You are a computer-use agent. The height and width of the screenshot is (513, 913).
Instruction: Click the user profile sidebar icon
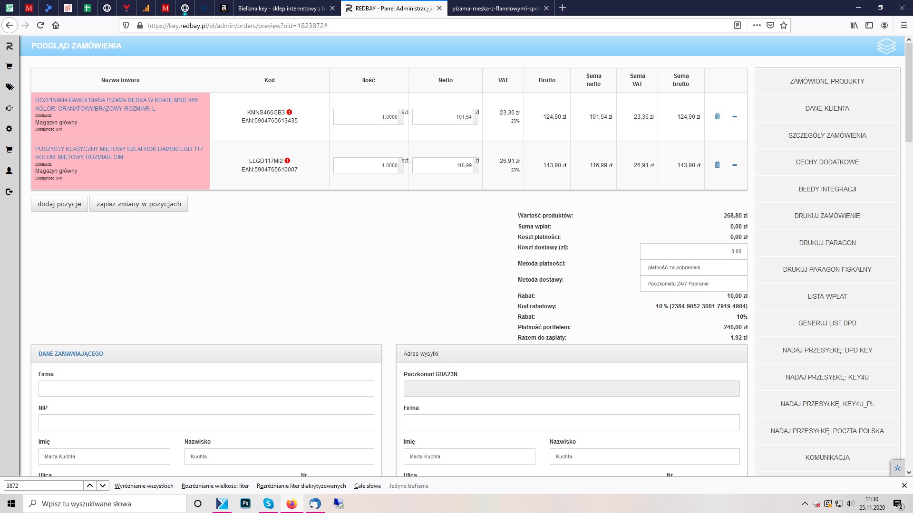click(9, 171)
